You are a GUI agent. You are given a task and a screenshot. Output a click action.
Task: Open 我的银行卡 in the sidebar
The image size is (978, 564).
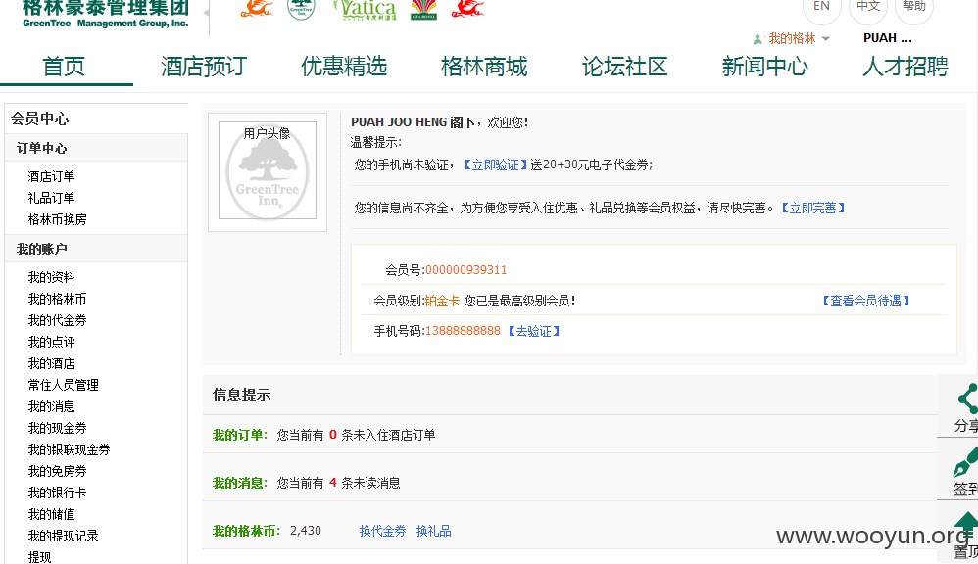point(58,493)
